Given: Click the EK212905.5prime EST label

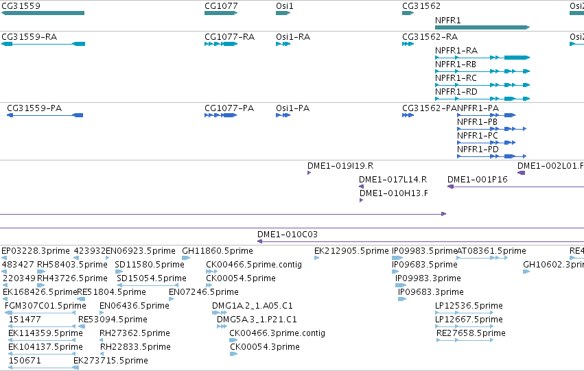Looking at the screenshot, I should pos(351,251).
